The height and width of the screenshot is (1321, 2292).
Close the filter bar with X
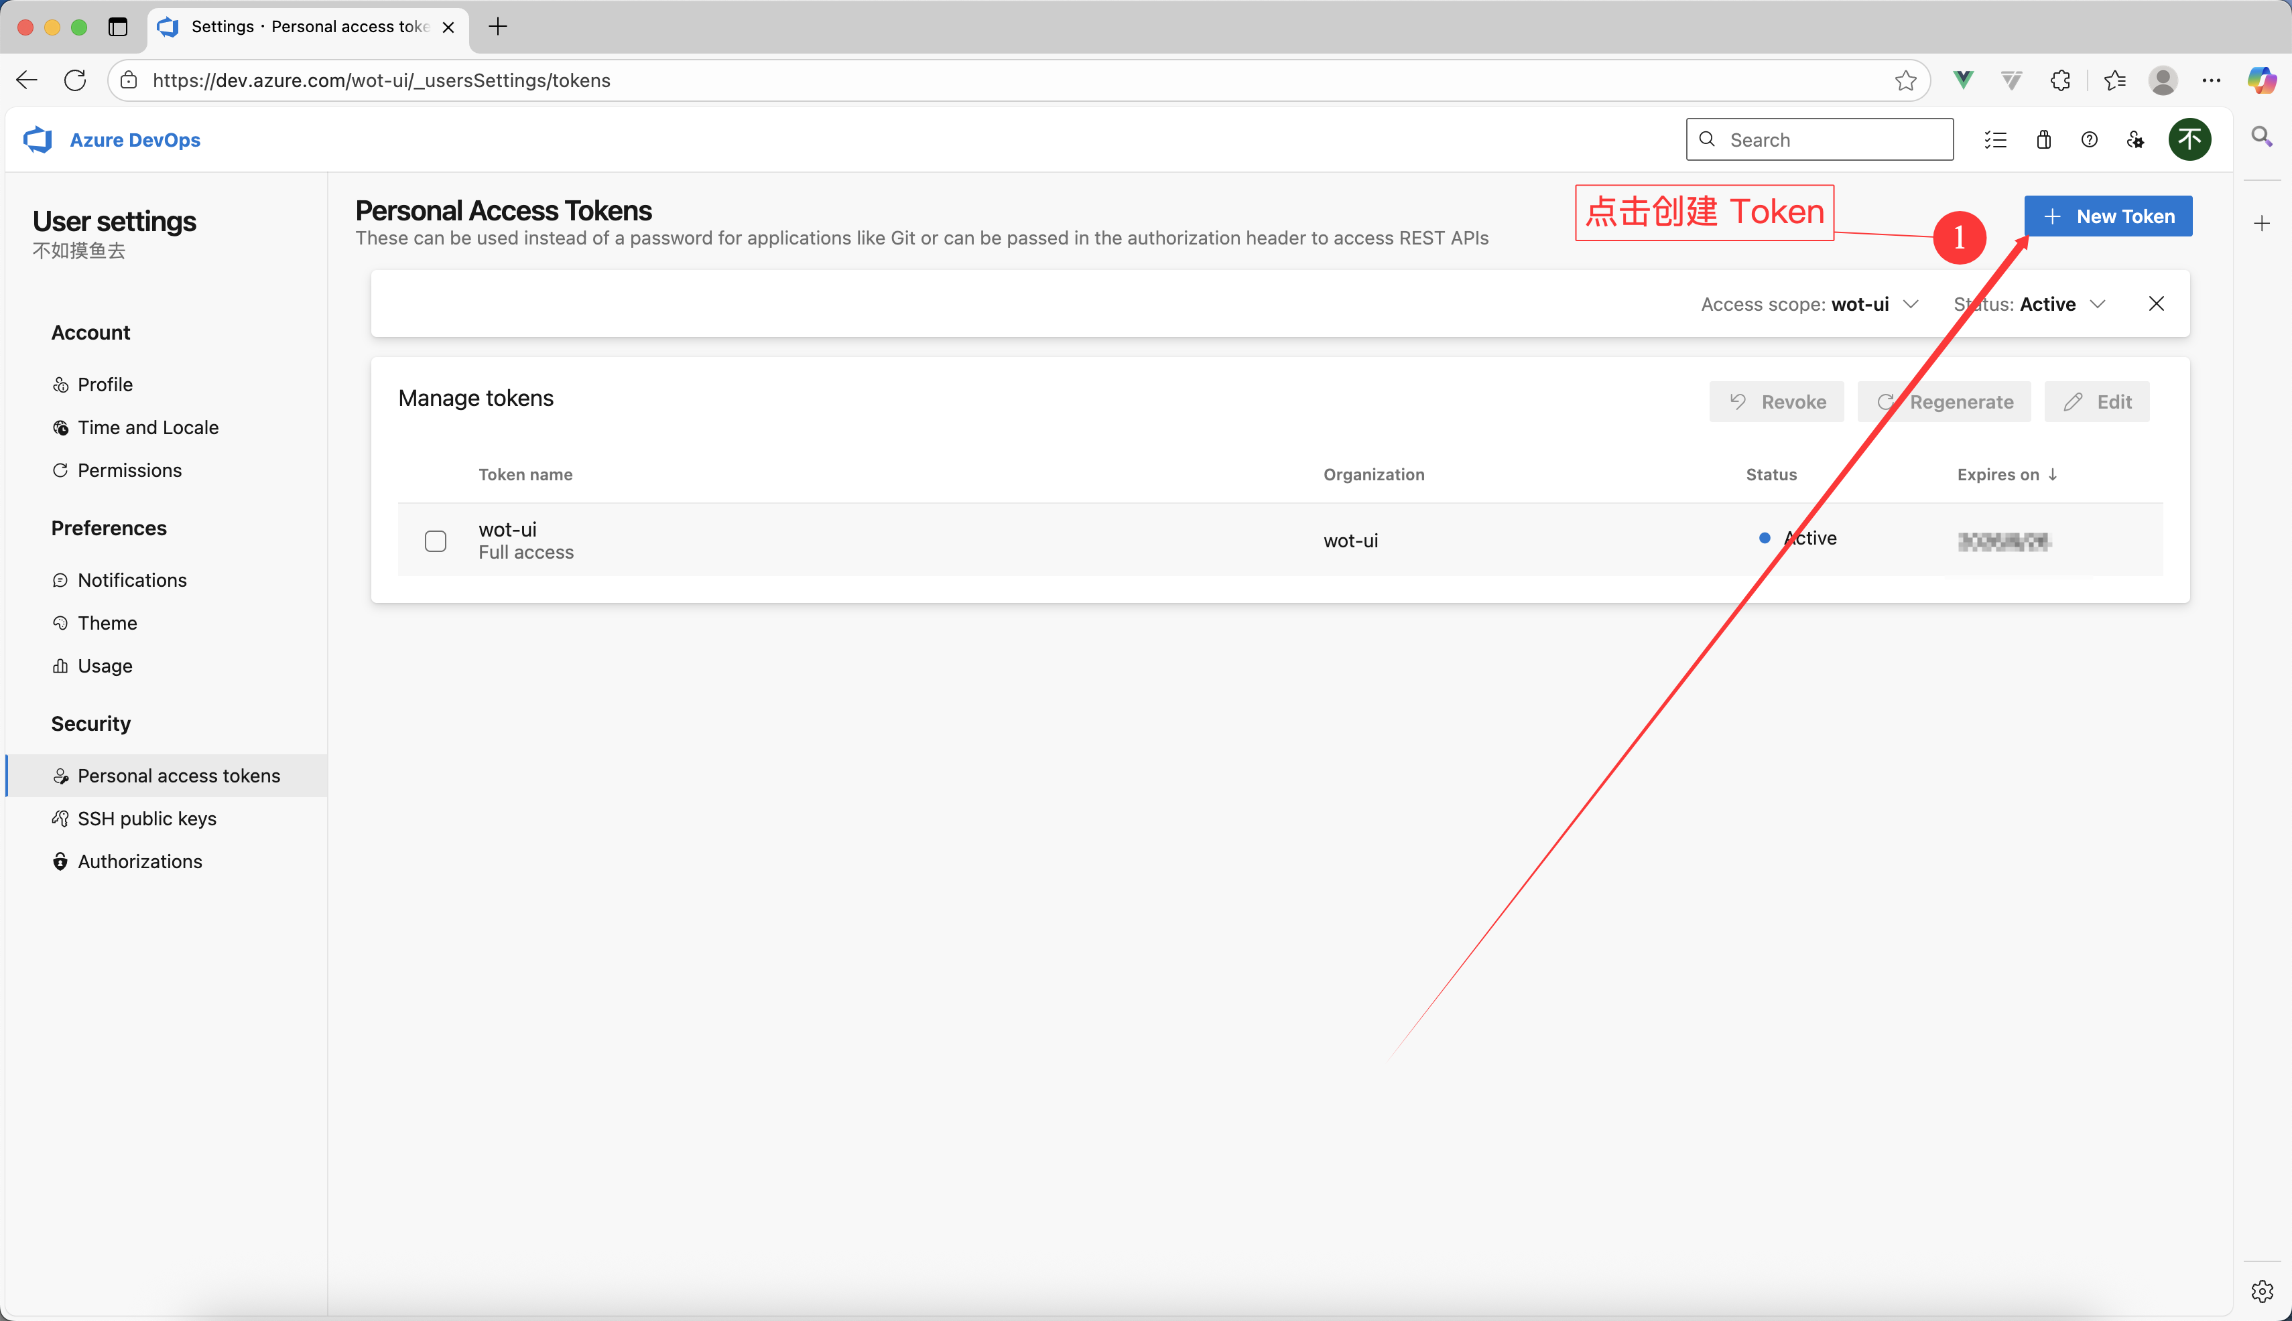coord(2156,304)
